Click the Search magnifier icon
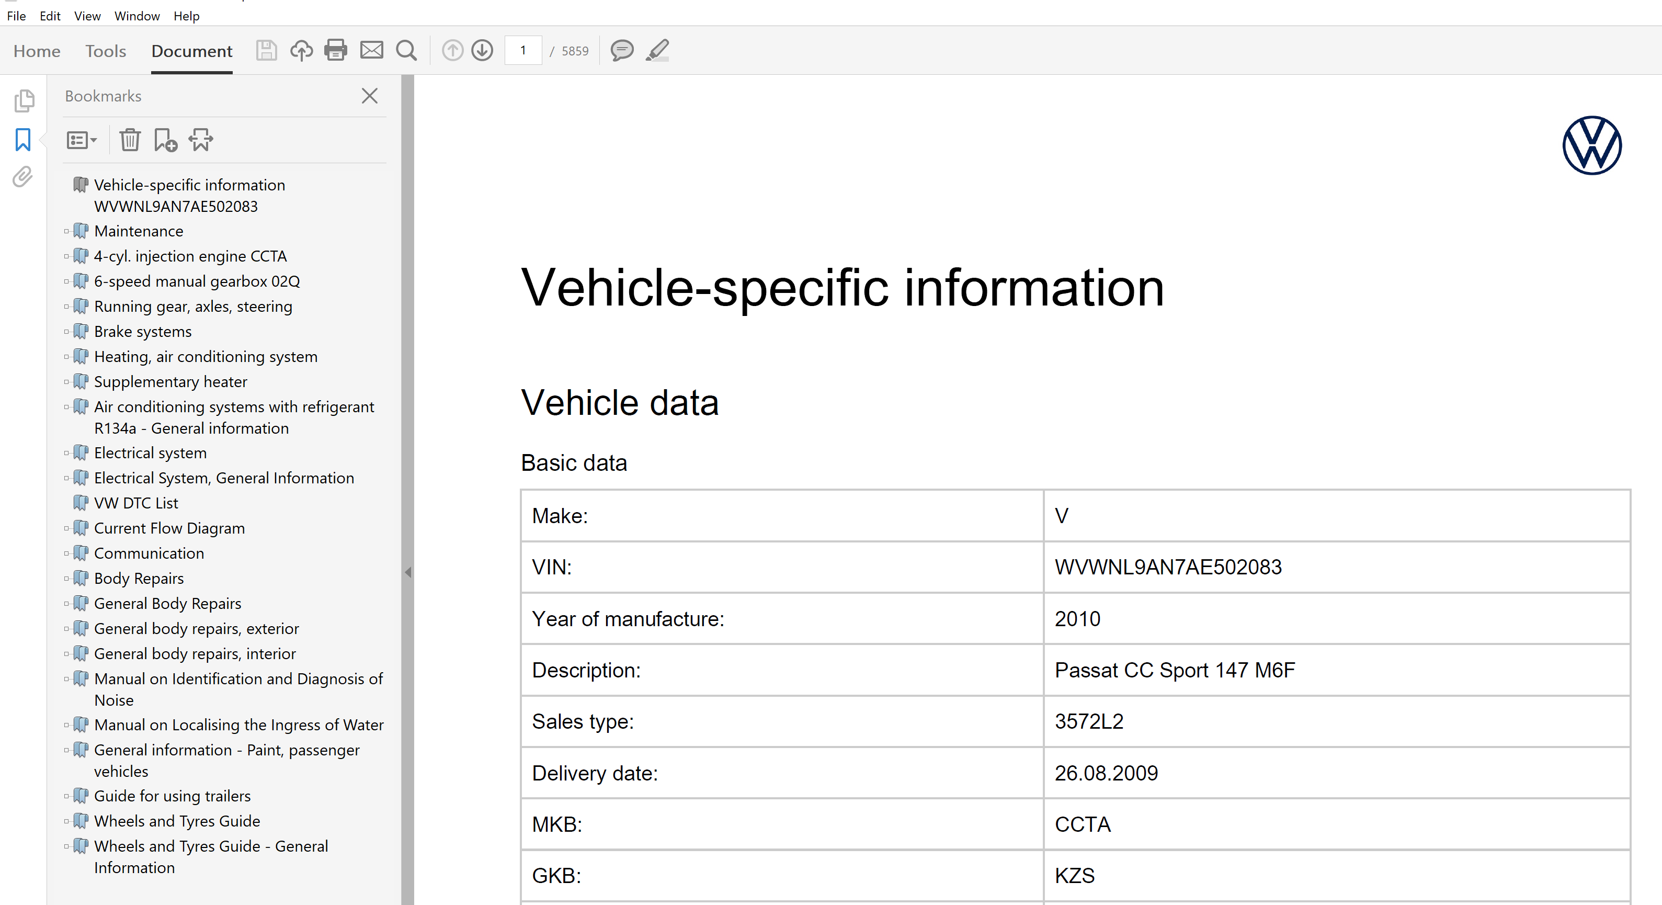The image size is (1662, 905). point(406,50)
